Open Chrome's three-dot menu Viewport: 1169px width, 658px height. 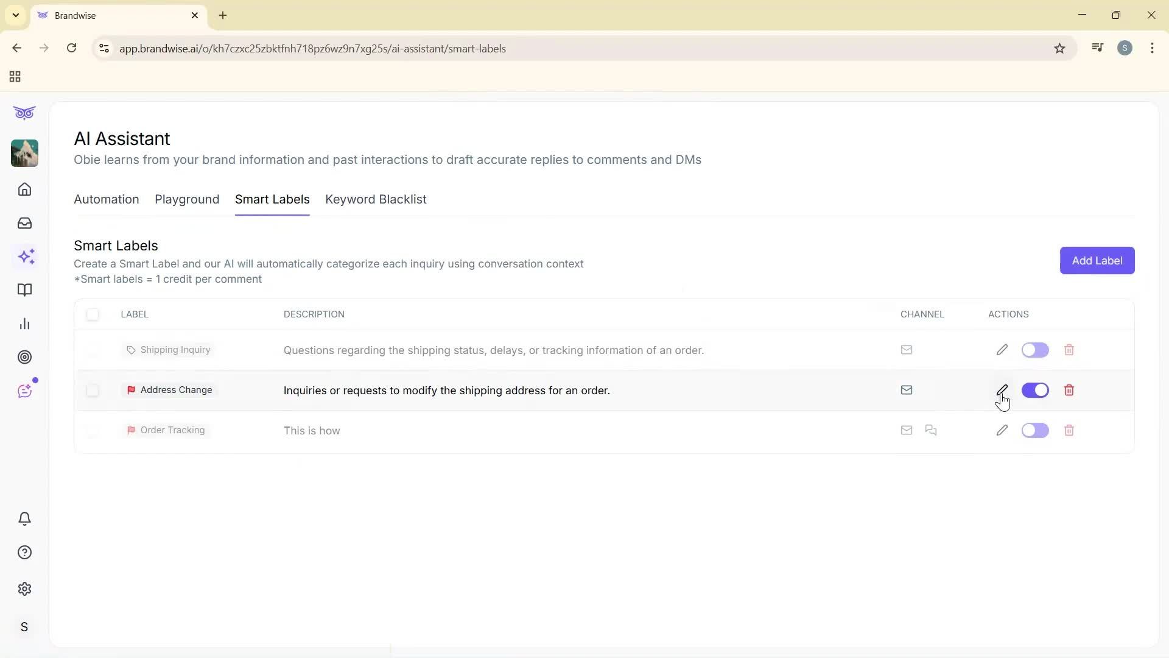click(1152, 48)
